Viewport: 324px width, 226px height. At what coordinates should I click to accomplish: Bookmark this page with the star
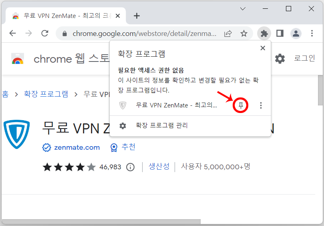244,34
